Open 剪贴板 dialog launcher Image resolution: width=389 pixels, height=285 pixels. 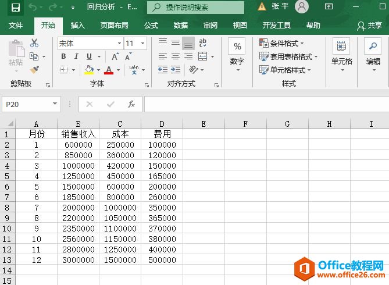[48, 85]
